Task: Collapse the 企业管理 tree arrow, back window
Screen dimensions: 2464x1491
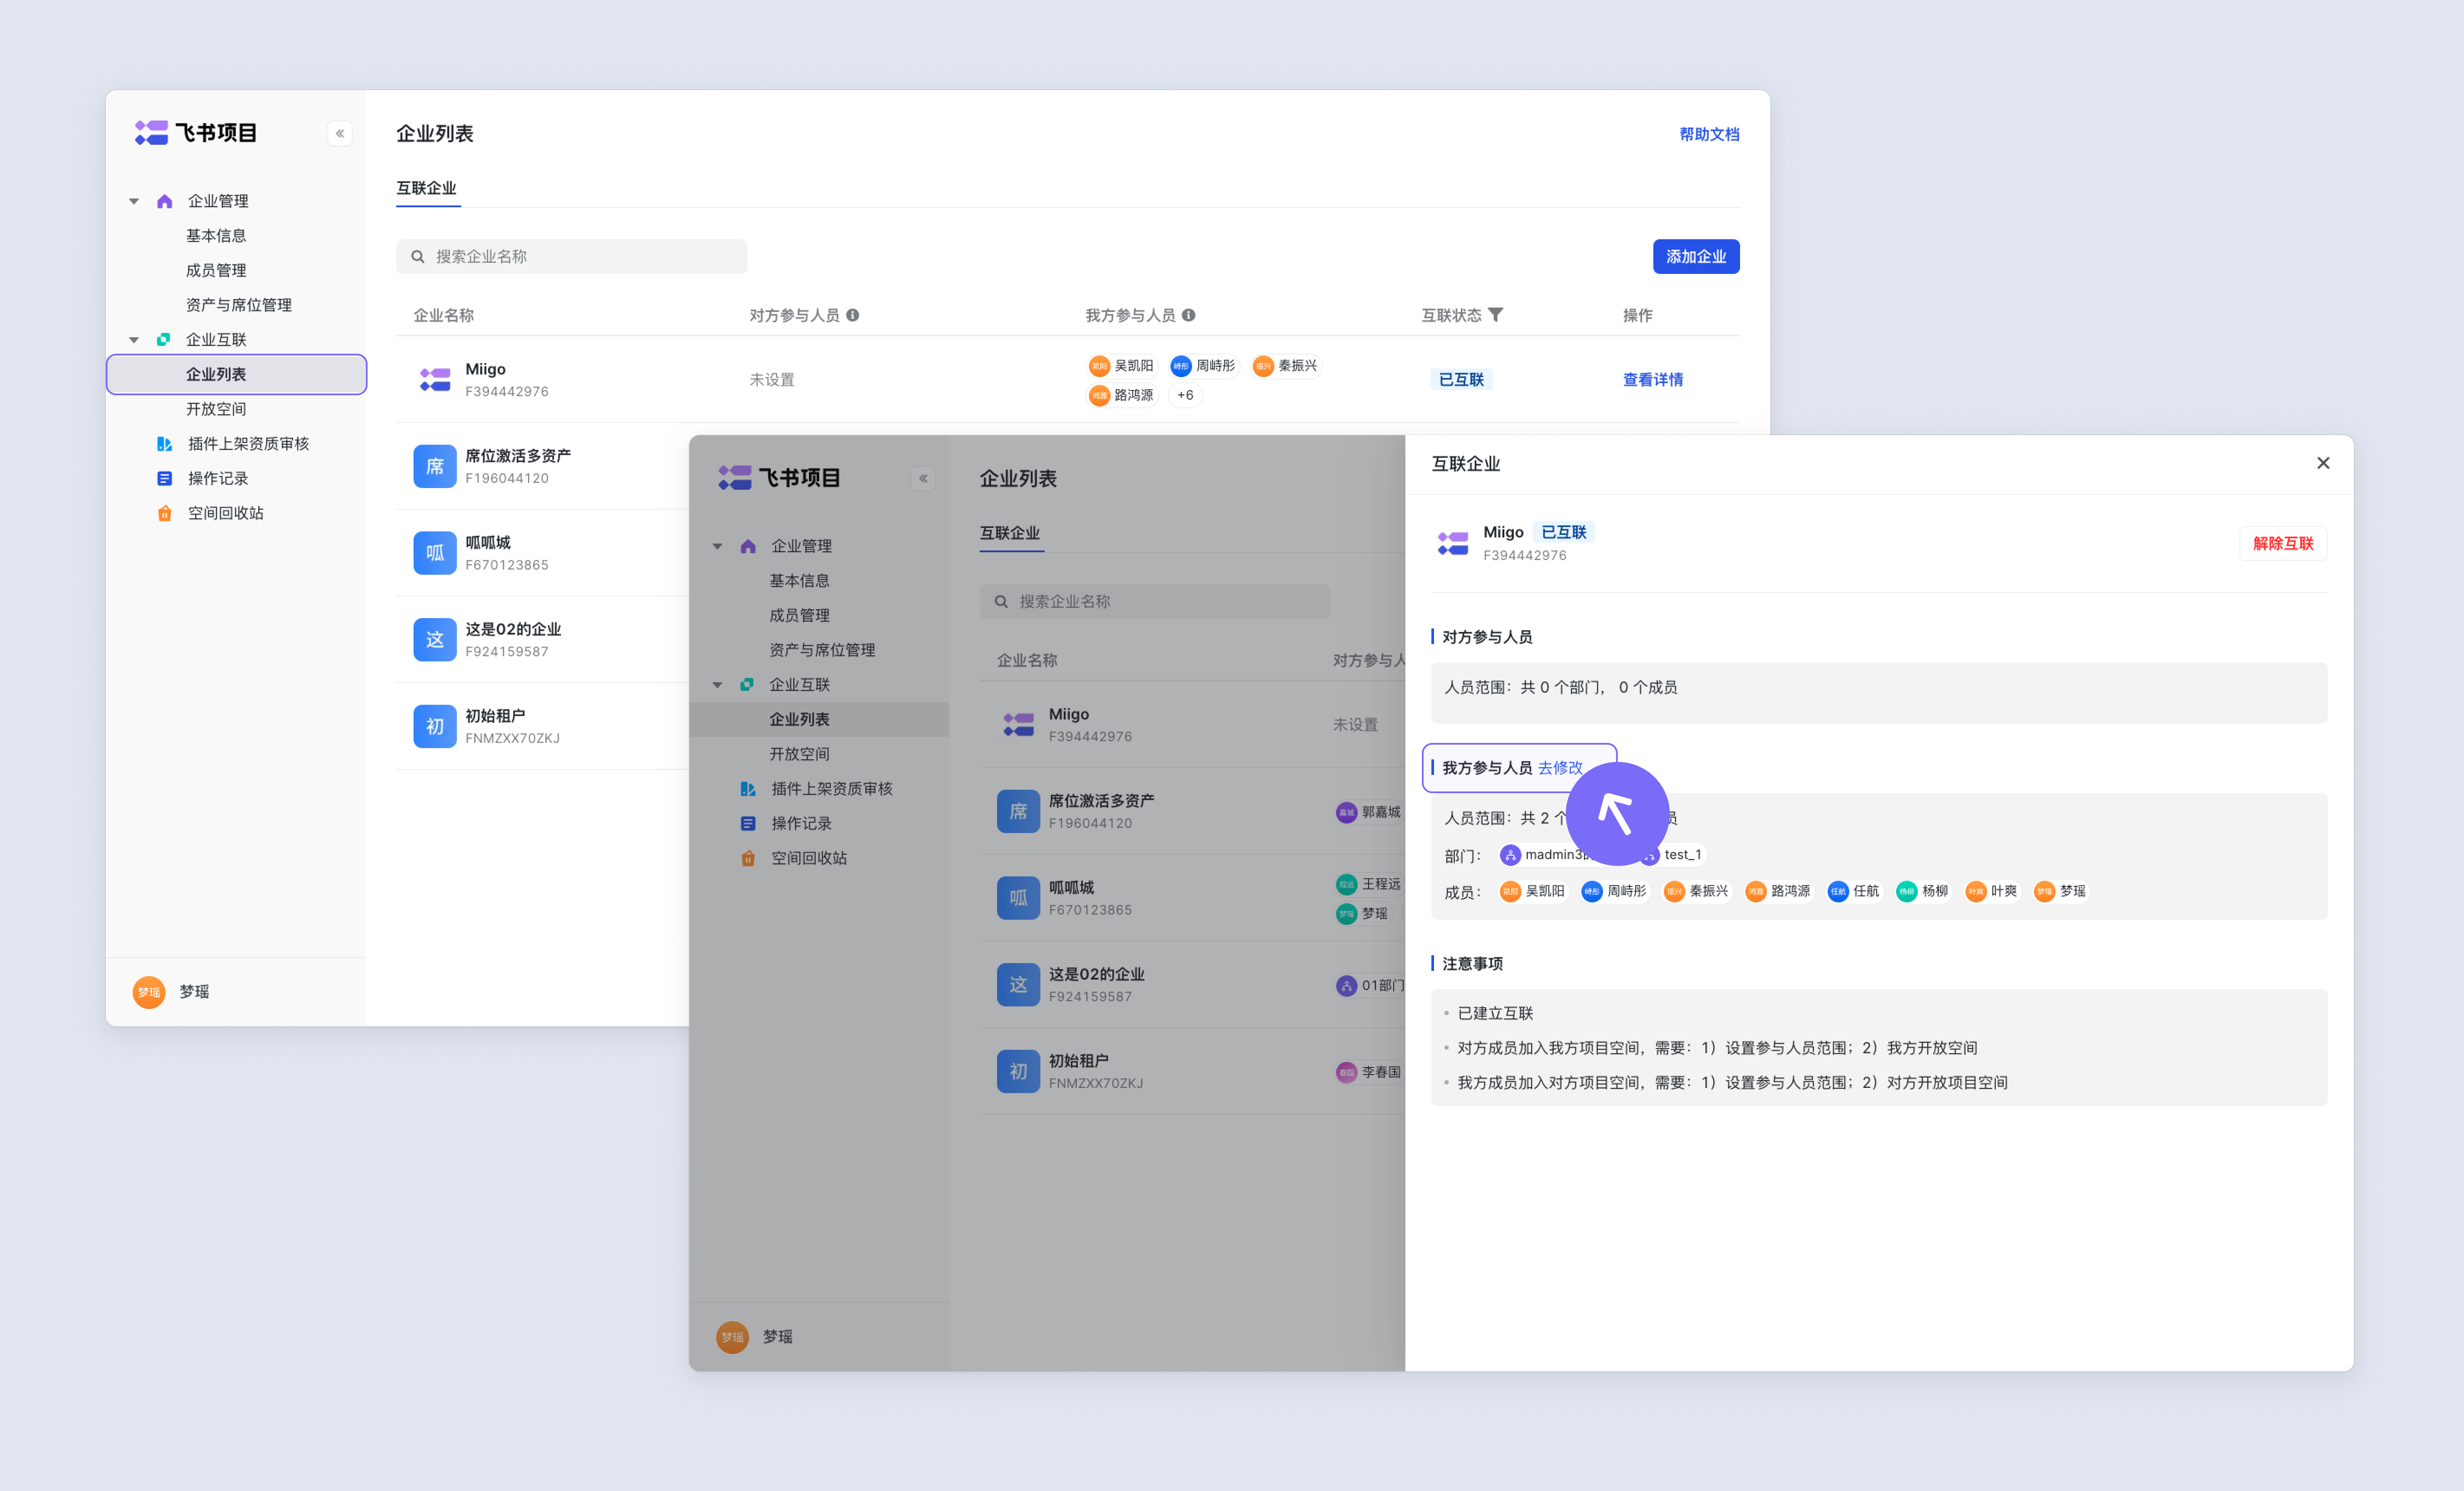Action: click(x=134, y=201)
